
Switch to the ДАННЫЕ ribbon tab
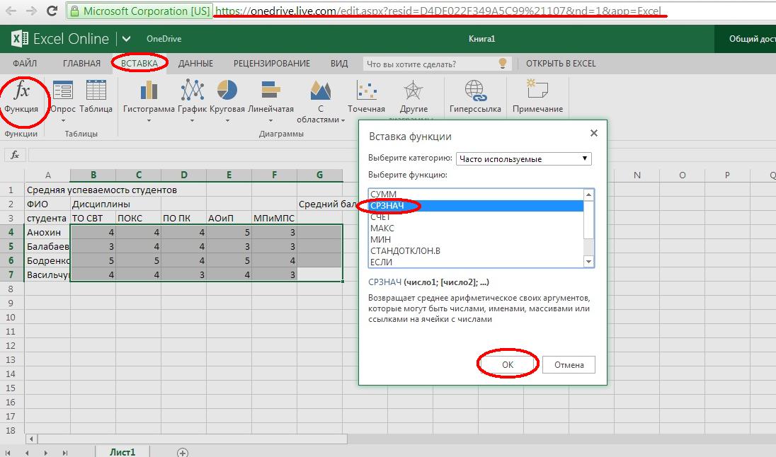pyautogui.click(x=195, y=64)
